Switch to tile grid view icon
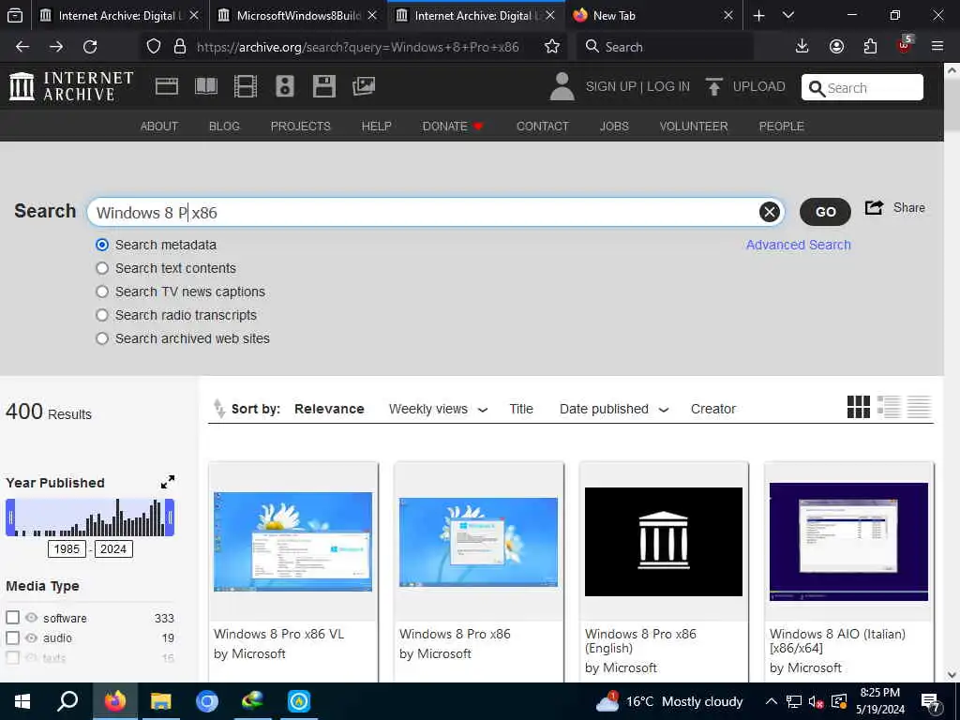 point(859,407)
